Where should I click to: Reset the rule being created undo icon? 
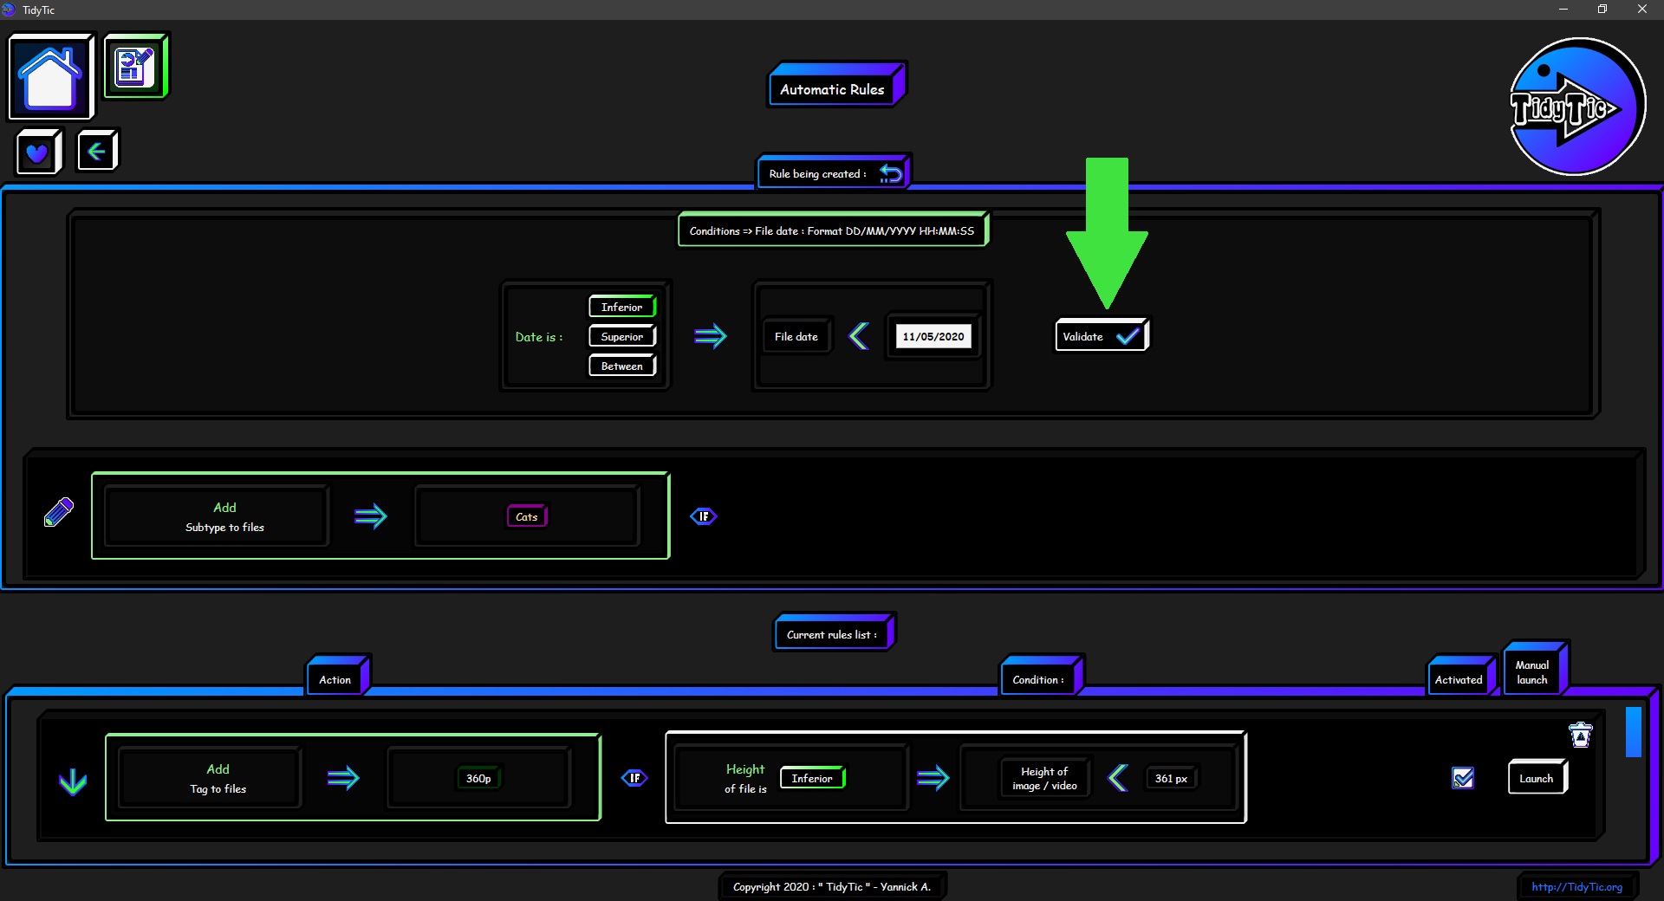[x=890, y=173]
